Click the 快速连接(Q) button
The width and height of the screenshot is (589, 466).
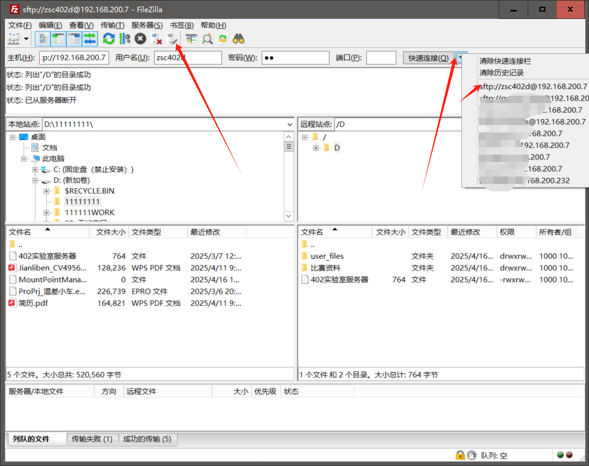428,58
